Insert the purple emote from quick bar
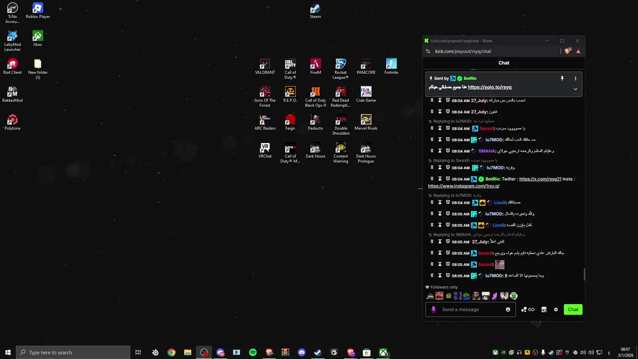The image size is (638, 359). 494,296
